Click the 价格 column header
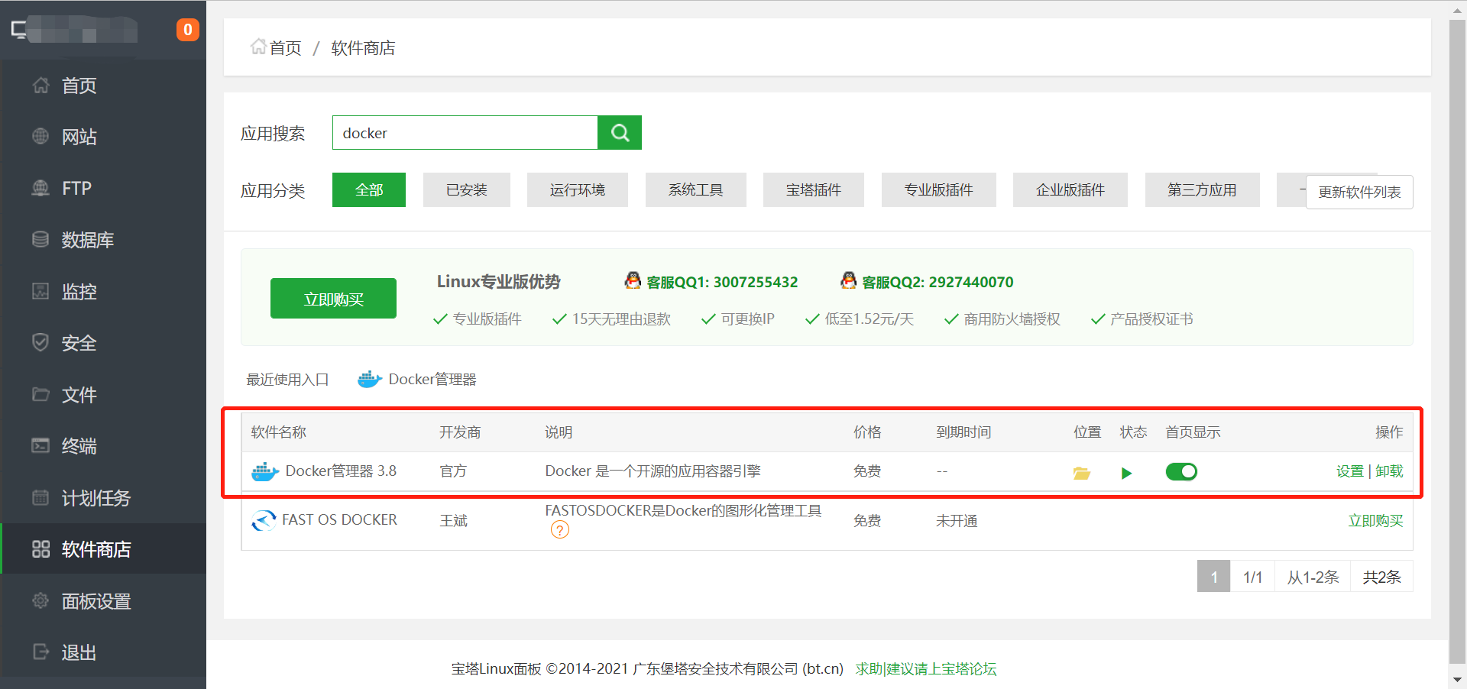1467x689 pixels. coord(867,432)
